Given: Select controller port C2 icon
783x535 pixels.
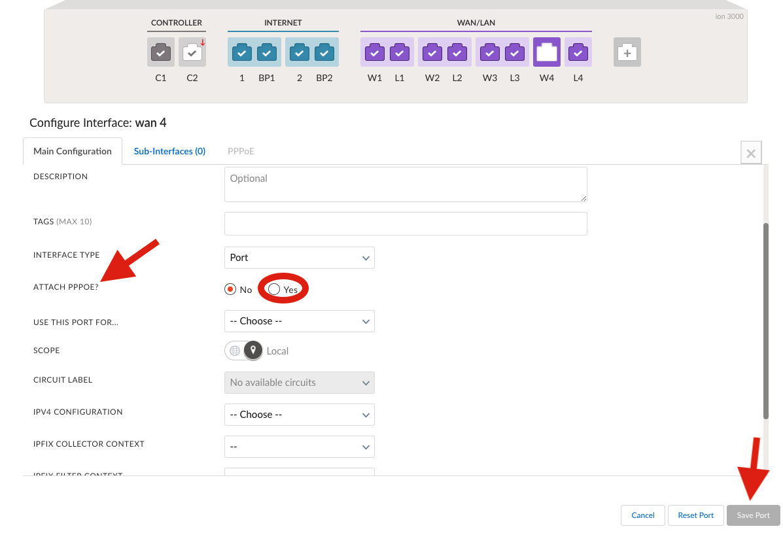Looking at the screenshot, I should click(192, 52).
